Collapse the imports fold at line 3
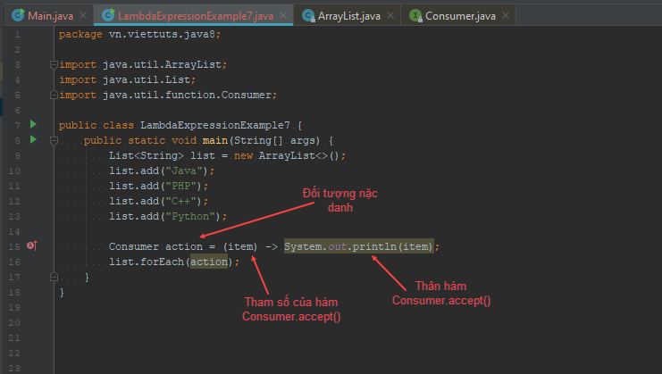The height and width of the screenshot is (374, 662). (54, 64)
